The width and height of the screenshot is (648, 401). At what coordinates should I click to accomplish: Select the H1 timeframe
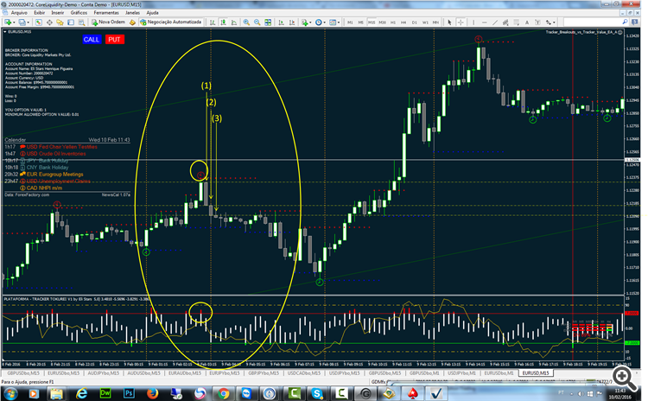tap(393, 22)
